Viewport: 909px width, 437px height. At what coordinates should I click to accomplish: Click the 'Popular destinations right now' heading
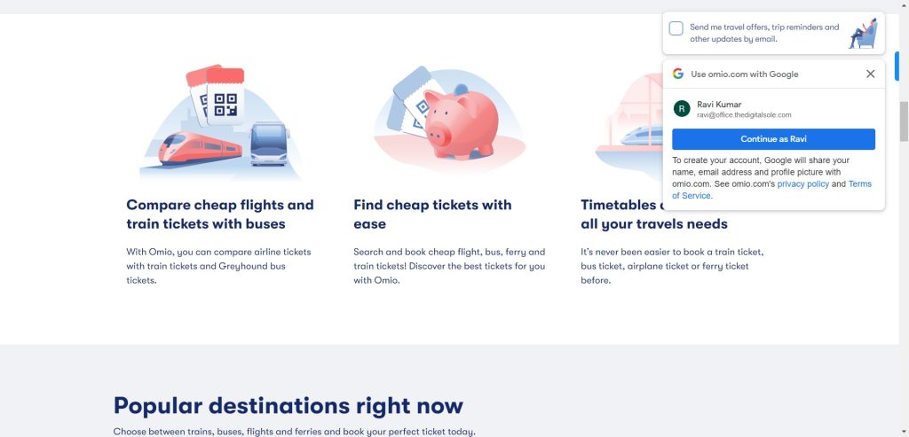(289, 406)
